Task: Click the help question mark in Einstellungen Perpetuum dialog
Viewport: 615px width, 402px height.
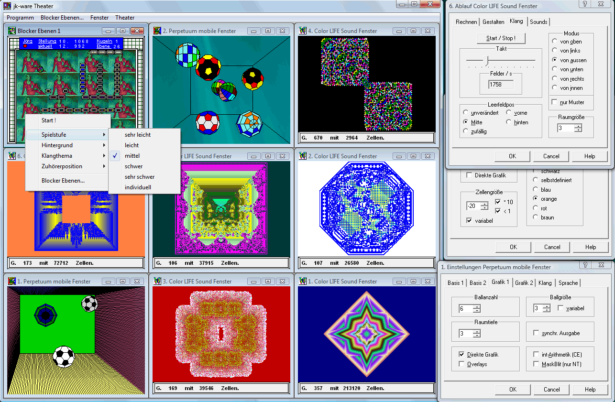Action: pos(584,265)
